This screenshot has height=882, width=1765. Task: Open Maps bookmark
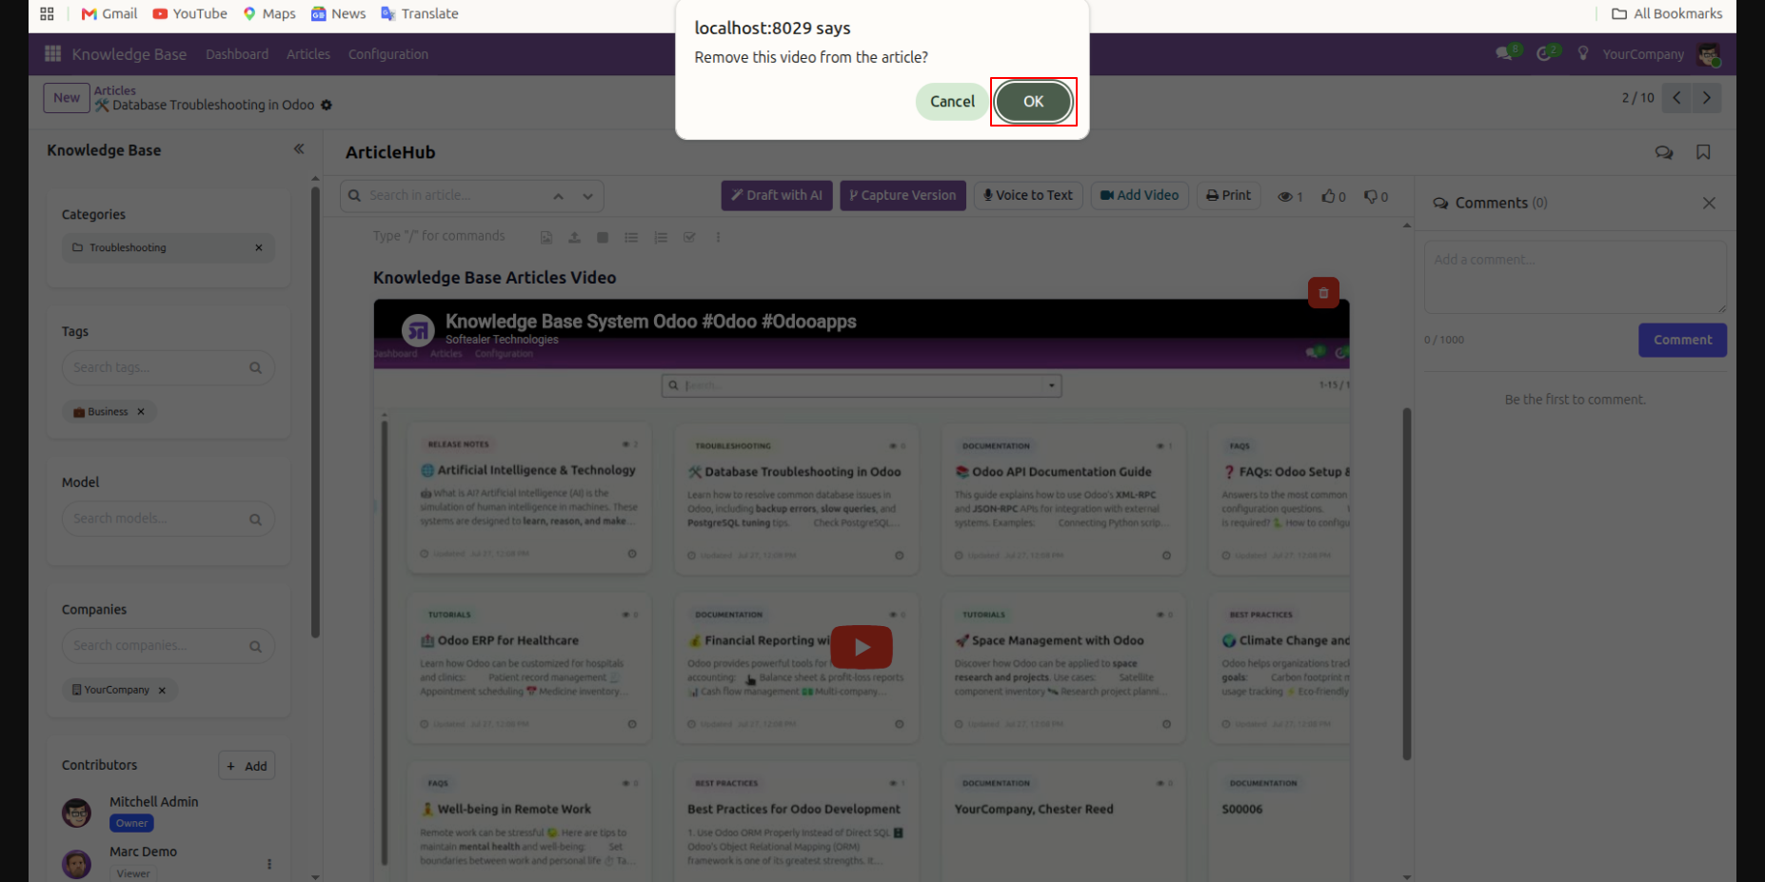click(x=269, y=13)
